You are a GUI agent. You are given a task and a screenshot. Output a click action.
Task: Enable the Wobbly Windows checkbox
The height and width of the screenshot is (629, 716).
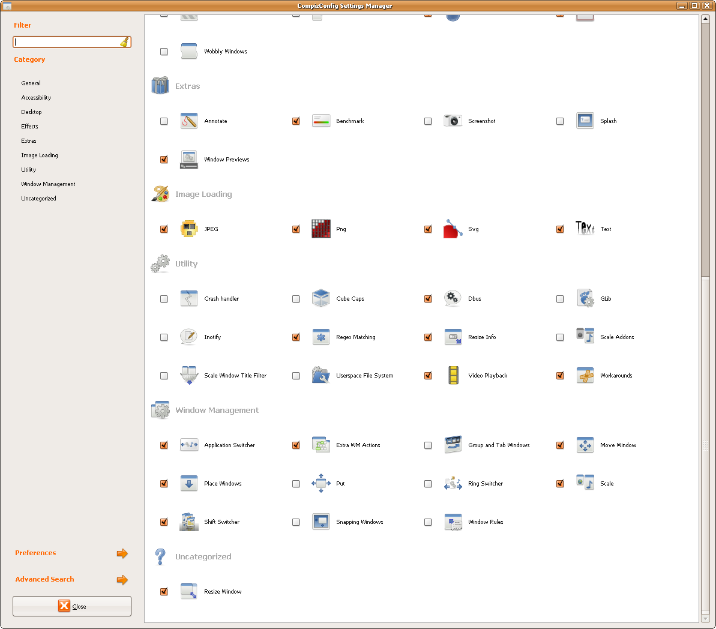(x=164, y=52)
